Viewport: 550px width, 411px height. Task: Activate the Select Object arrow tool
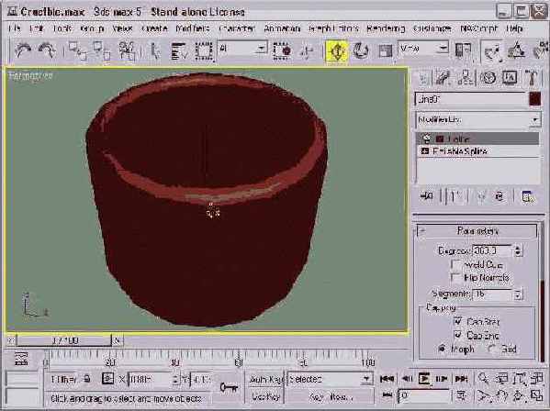click(x=154, y=51)
